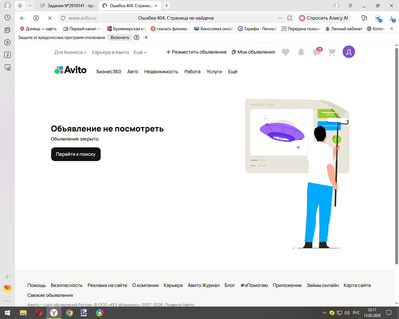Viewport: 399px width, 319px height.
Task: Open the "Помощь" footer link
Action: pyautogui.click(x=36, y=285)
